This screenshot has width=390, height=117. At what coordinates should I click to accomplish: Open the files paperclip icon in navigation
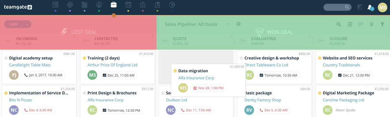[x=157, y=5]
